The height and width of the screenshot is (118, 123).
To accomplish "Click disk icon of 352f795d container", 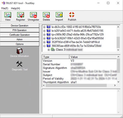I will coord(48,42).
